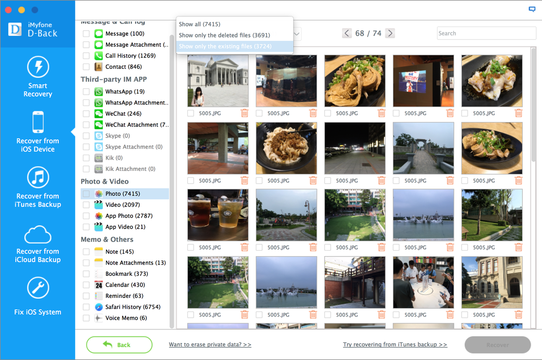The width and height of the screenshot is (542, 360).
Task: Click the Call History phone icon
Action: [99, 56]
